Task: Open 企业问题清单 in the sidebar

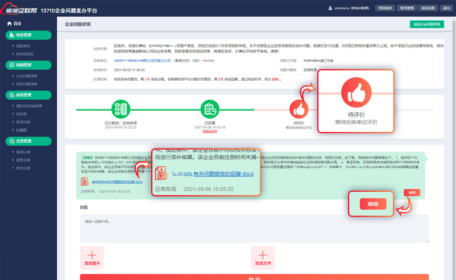Action: point(27,76)
